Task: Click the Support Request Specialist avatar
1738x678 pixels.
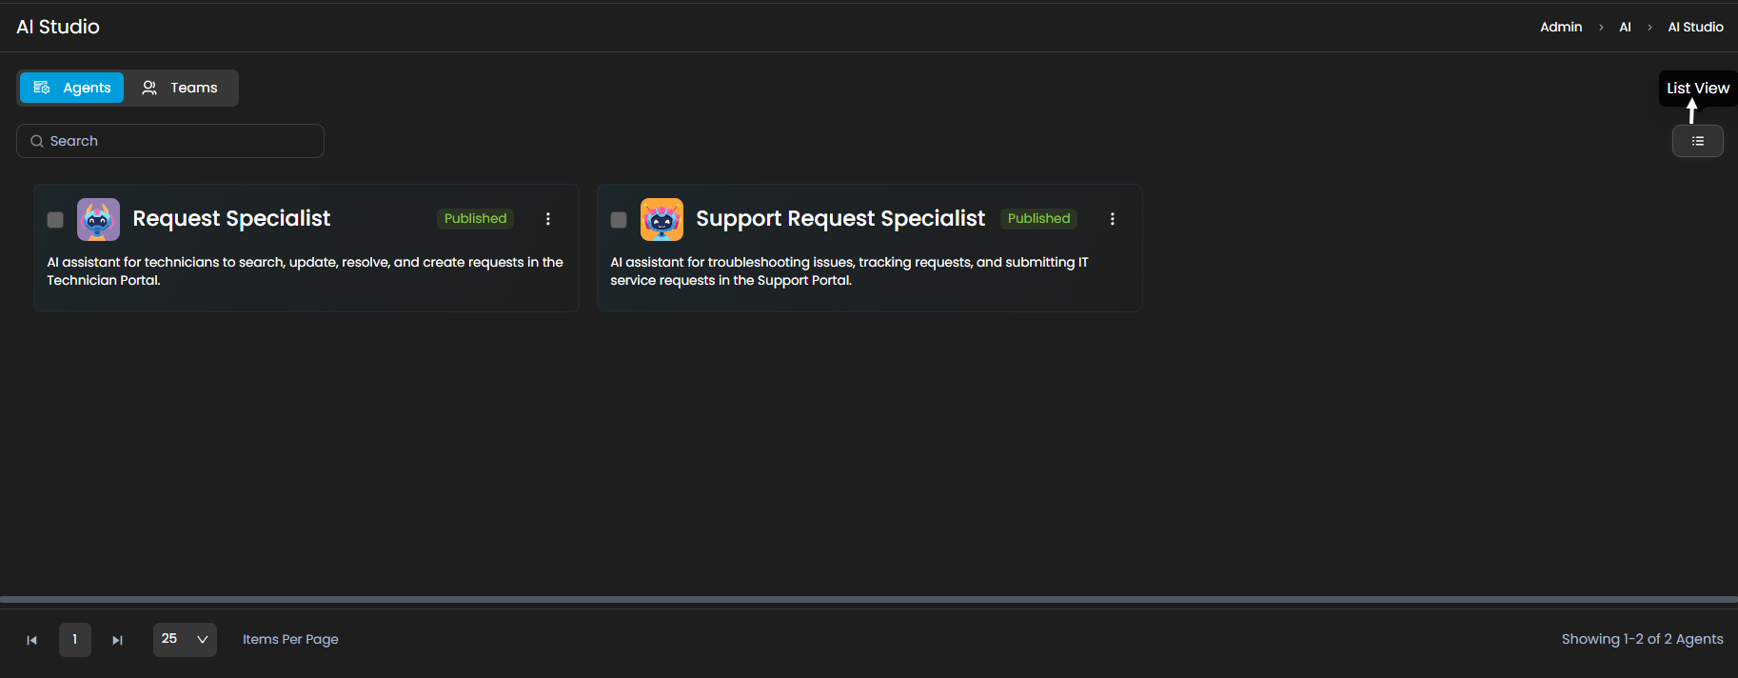Action: [662, 219]
